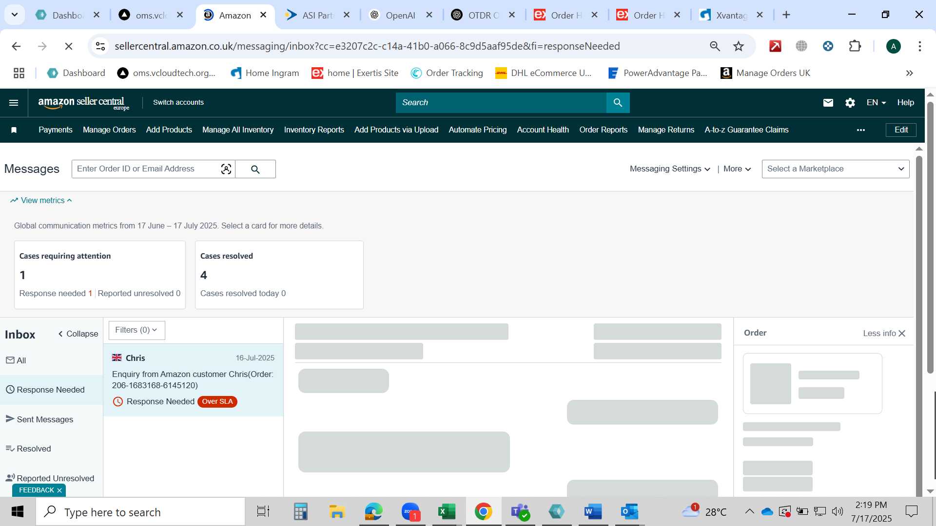Open Manage Returns
The image size is (936, 526).
point(666,130)
